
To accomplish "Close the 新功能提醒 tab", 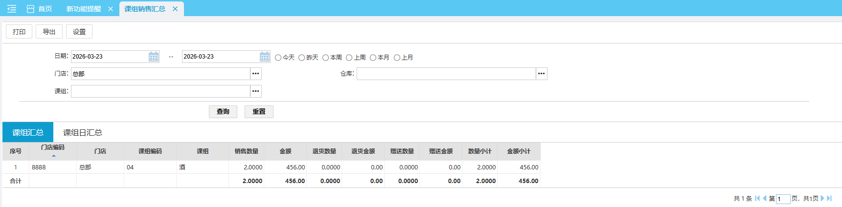I will (111, 9).
